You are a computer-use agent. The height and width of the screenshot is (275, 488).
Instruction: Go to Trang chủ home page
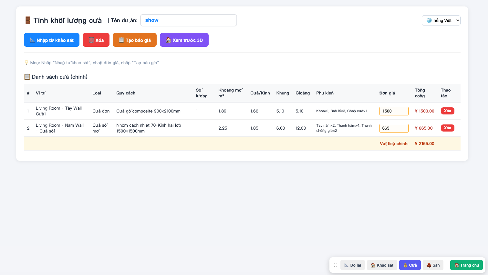(x=466, y=265)
